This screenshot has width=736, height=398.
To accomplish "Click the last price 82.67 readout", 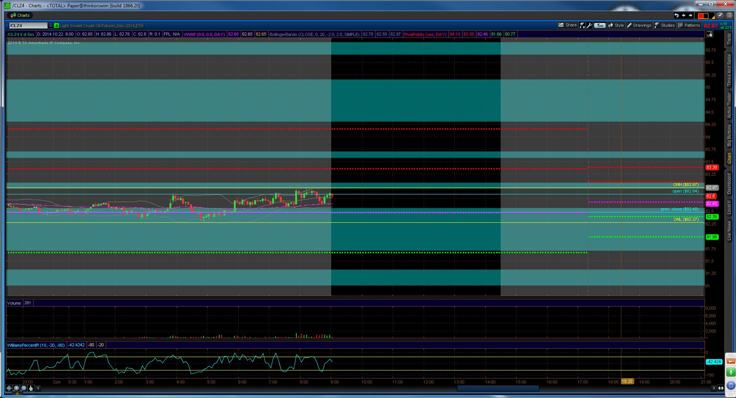I will click(711, 26).
